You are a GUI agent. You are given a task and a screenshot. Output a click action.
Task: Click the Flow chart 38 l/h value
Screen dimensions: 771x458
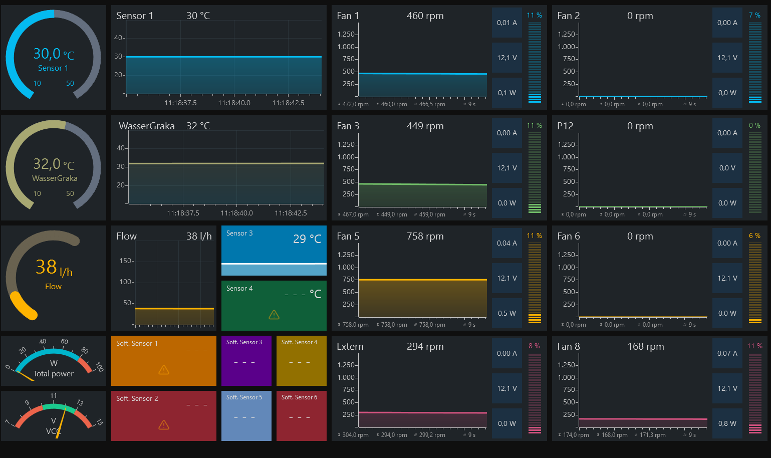pos(199,236)
